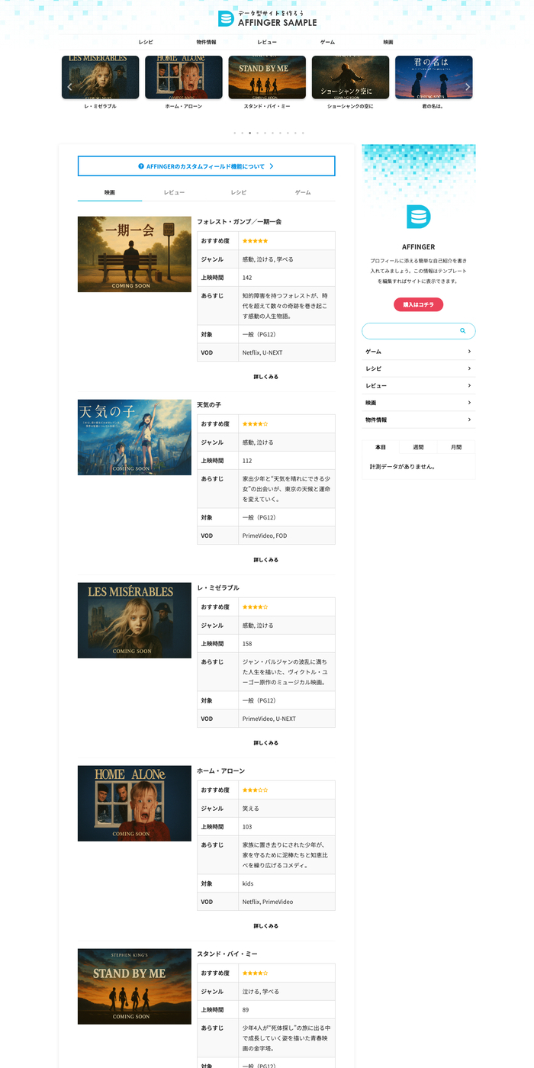
Task: Click the AFFINGER SAMPLE header logo icon
Action: (x=225, y=18)
